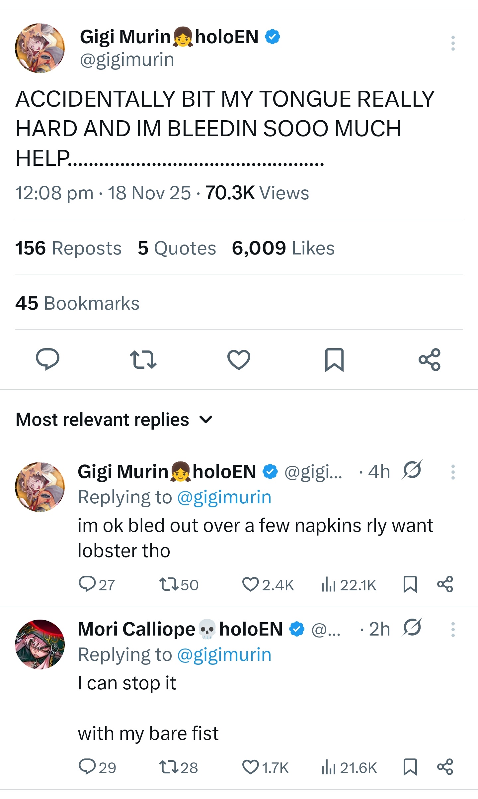This screenshot has width=478, height=799.
Task: Share the main tweet
Action: pyautogui.click(x=430, y=359)
